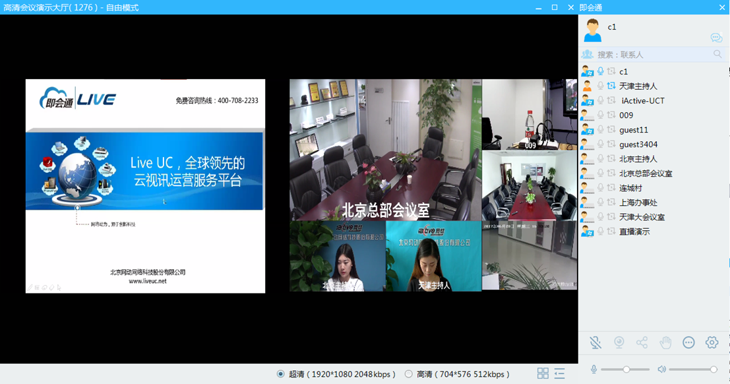The height and width of the screenshot is (384, 730).
Task: Click microphone icon for 连城村
Action: pos(601,187)
